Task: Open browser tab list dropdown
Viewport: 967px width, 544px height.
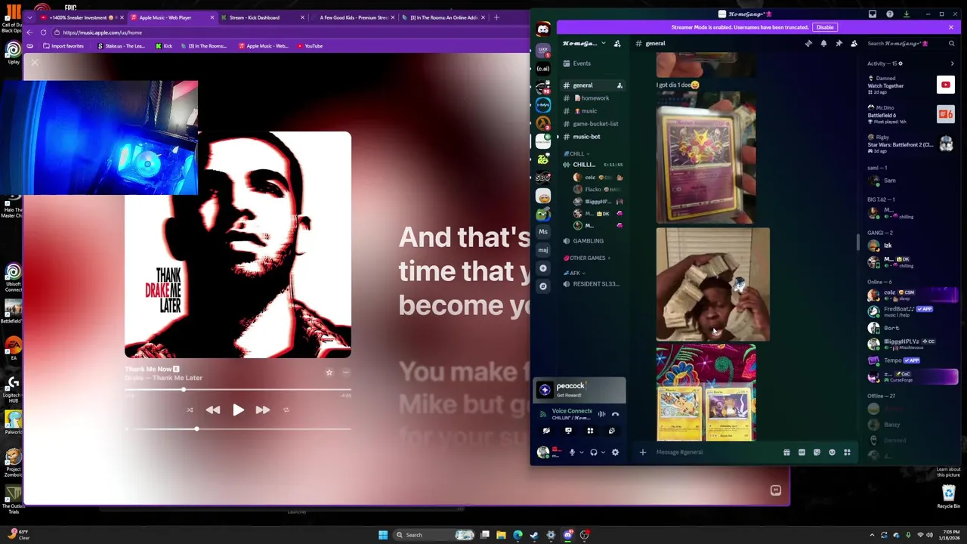Action: coord(29,17)
